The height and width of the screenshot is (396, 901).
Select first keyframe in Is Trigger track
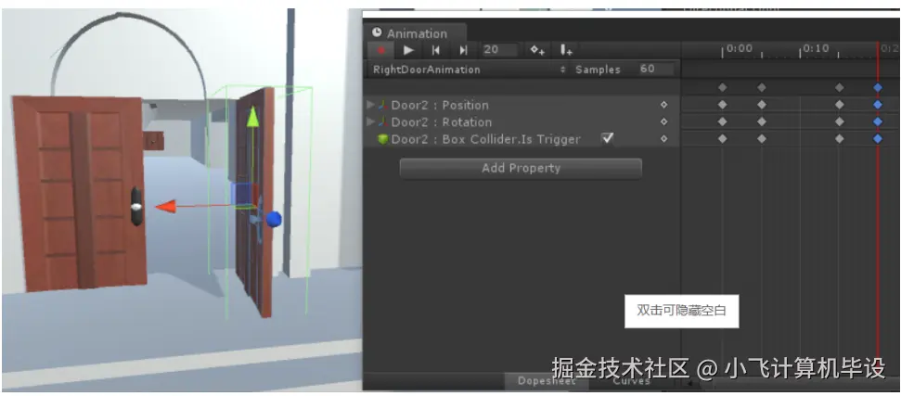pyautogui.click(x=722, y=139)
